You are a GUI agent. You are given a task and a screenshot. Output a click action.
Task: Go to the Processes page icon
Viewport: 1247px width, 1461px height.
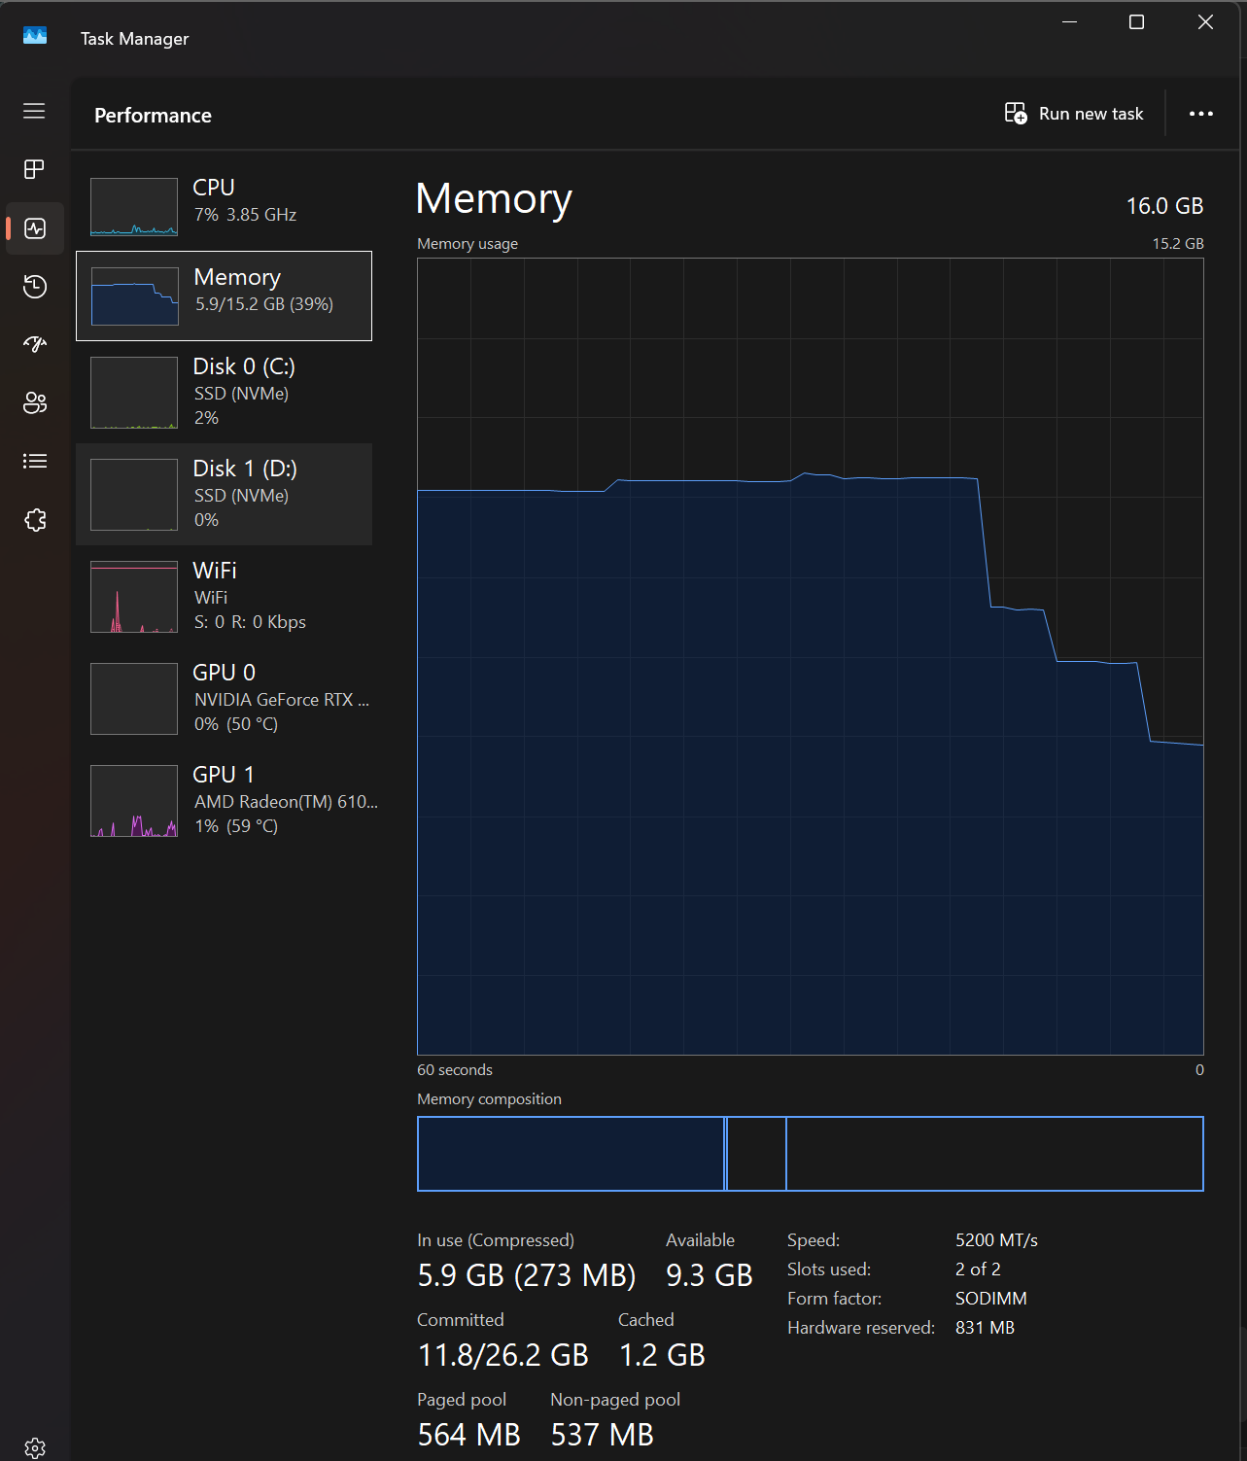click(x=34, y=169)
